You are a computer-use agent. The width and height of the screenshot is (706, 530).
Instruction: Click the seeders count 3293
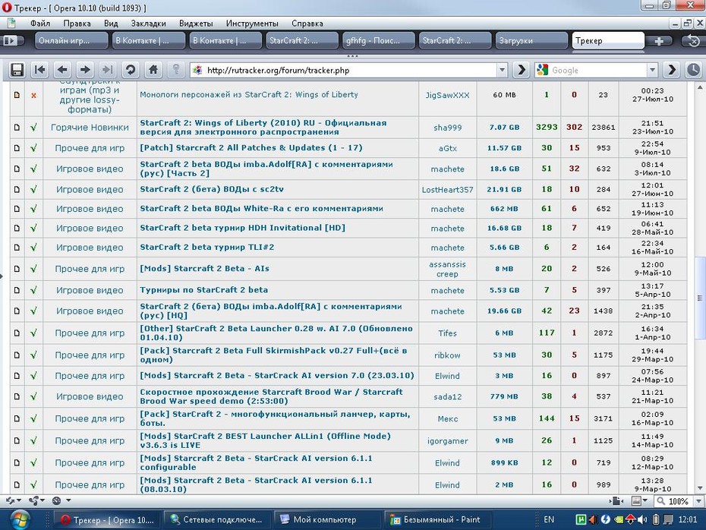pyautogui.click(x=547, y=128)
